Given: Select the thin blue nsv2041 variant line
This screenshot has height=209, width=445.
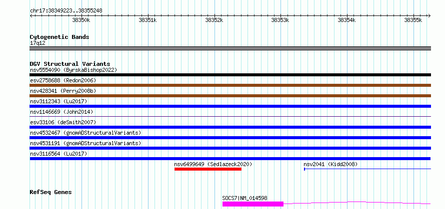Looking at the screenshot, I should pyautogui.click(x=367, y=169).
